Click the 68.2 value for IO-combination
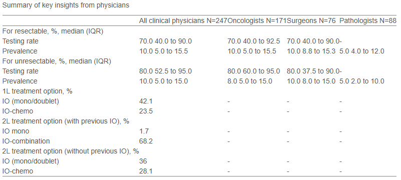The height and width of the screenshot is (180, 401). pos(146,141)
